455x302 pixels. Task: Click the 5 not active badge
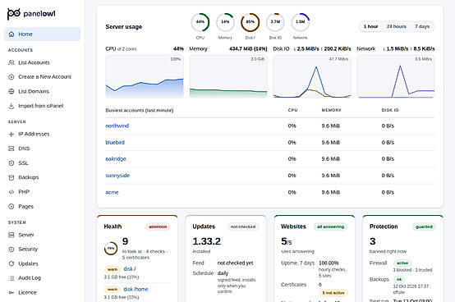click(x=333, y=293)
